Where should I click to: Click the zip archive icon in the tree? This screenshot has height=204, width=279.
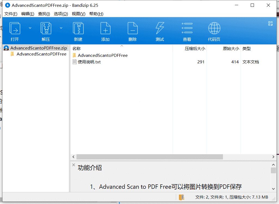(x=6, y=48)
